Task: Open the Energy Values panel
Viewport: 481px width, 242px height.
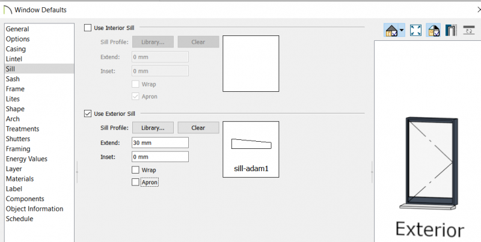Action: point(26,159)
